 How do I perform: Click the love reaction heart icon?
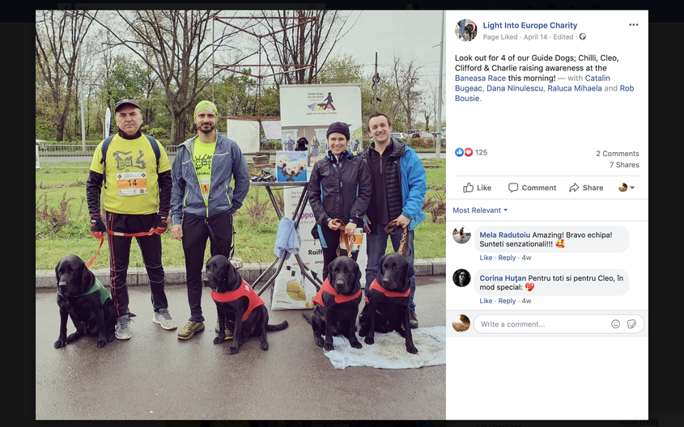(469, 152)
